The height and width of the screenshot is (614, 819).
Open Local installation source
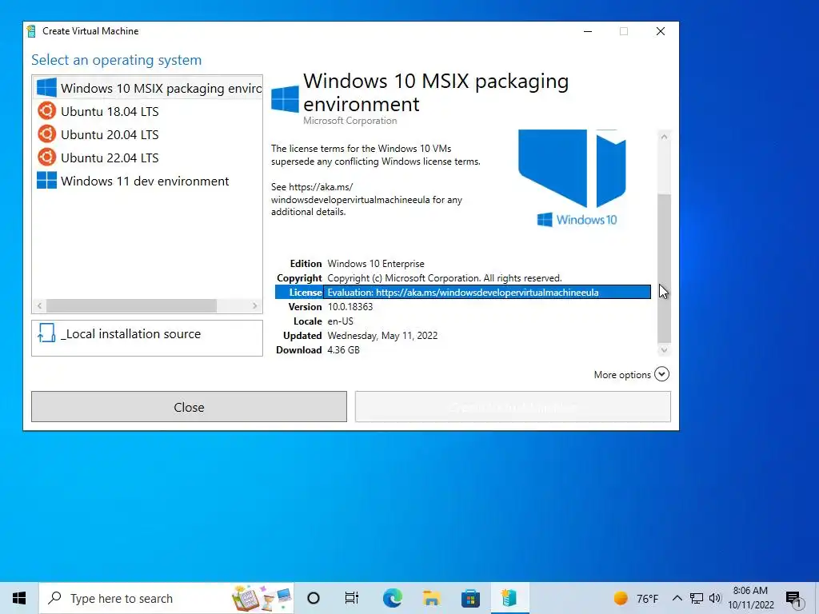(147, 338)
